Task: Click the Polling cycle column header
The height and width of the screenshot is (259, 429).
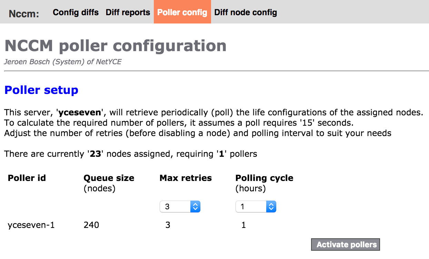Action: [x=264, y=178]
